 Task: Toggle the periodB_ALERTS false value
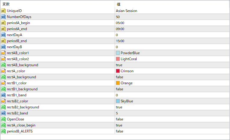click(x=172, y=131)
